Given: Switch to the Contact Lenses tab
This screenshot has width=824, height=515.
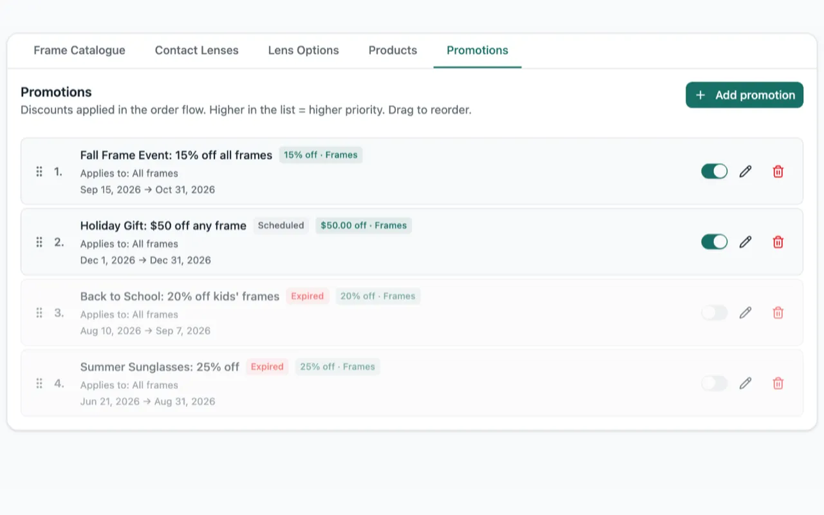Looking at the screenshot, I should [196, 50].
